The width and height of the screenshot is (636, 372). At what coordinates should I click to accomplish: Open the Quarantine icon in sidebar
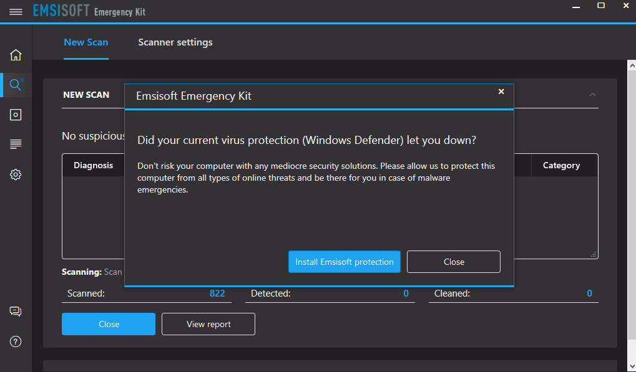point(16,115)
